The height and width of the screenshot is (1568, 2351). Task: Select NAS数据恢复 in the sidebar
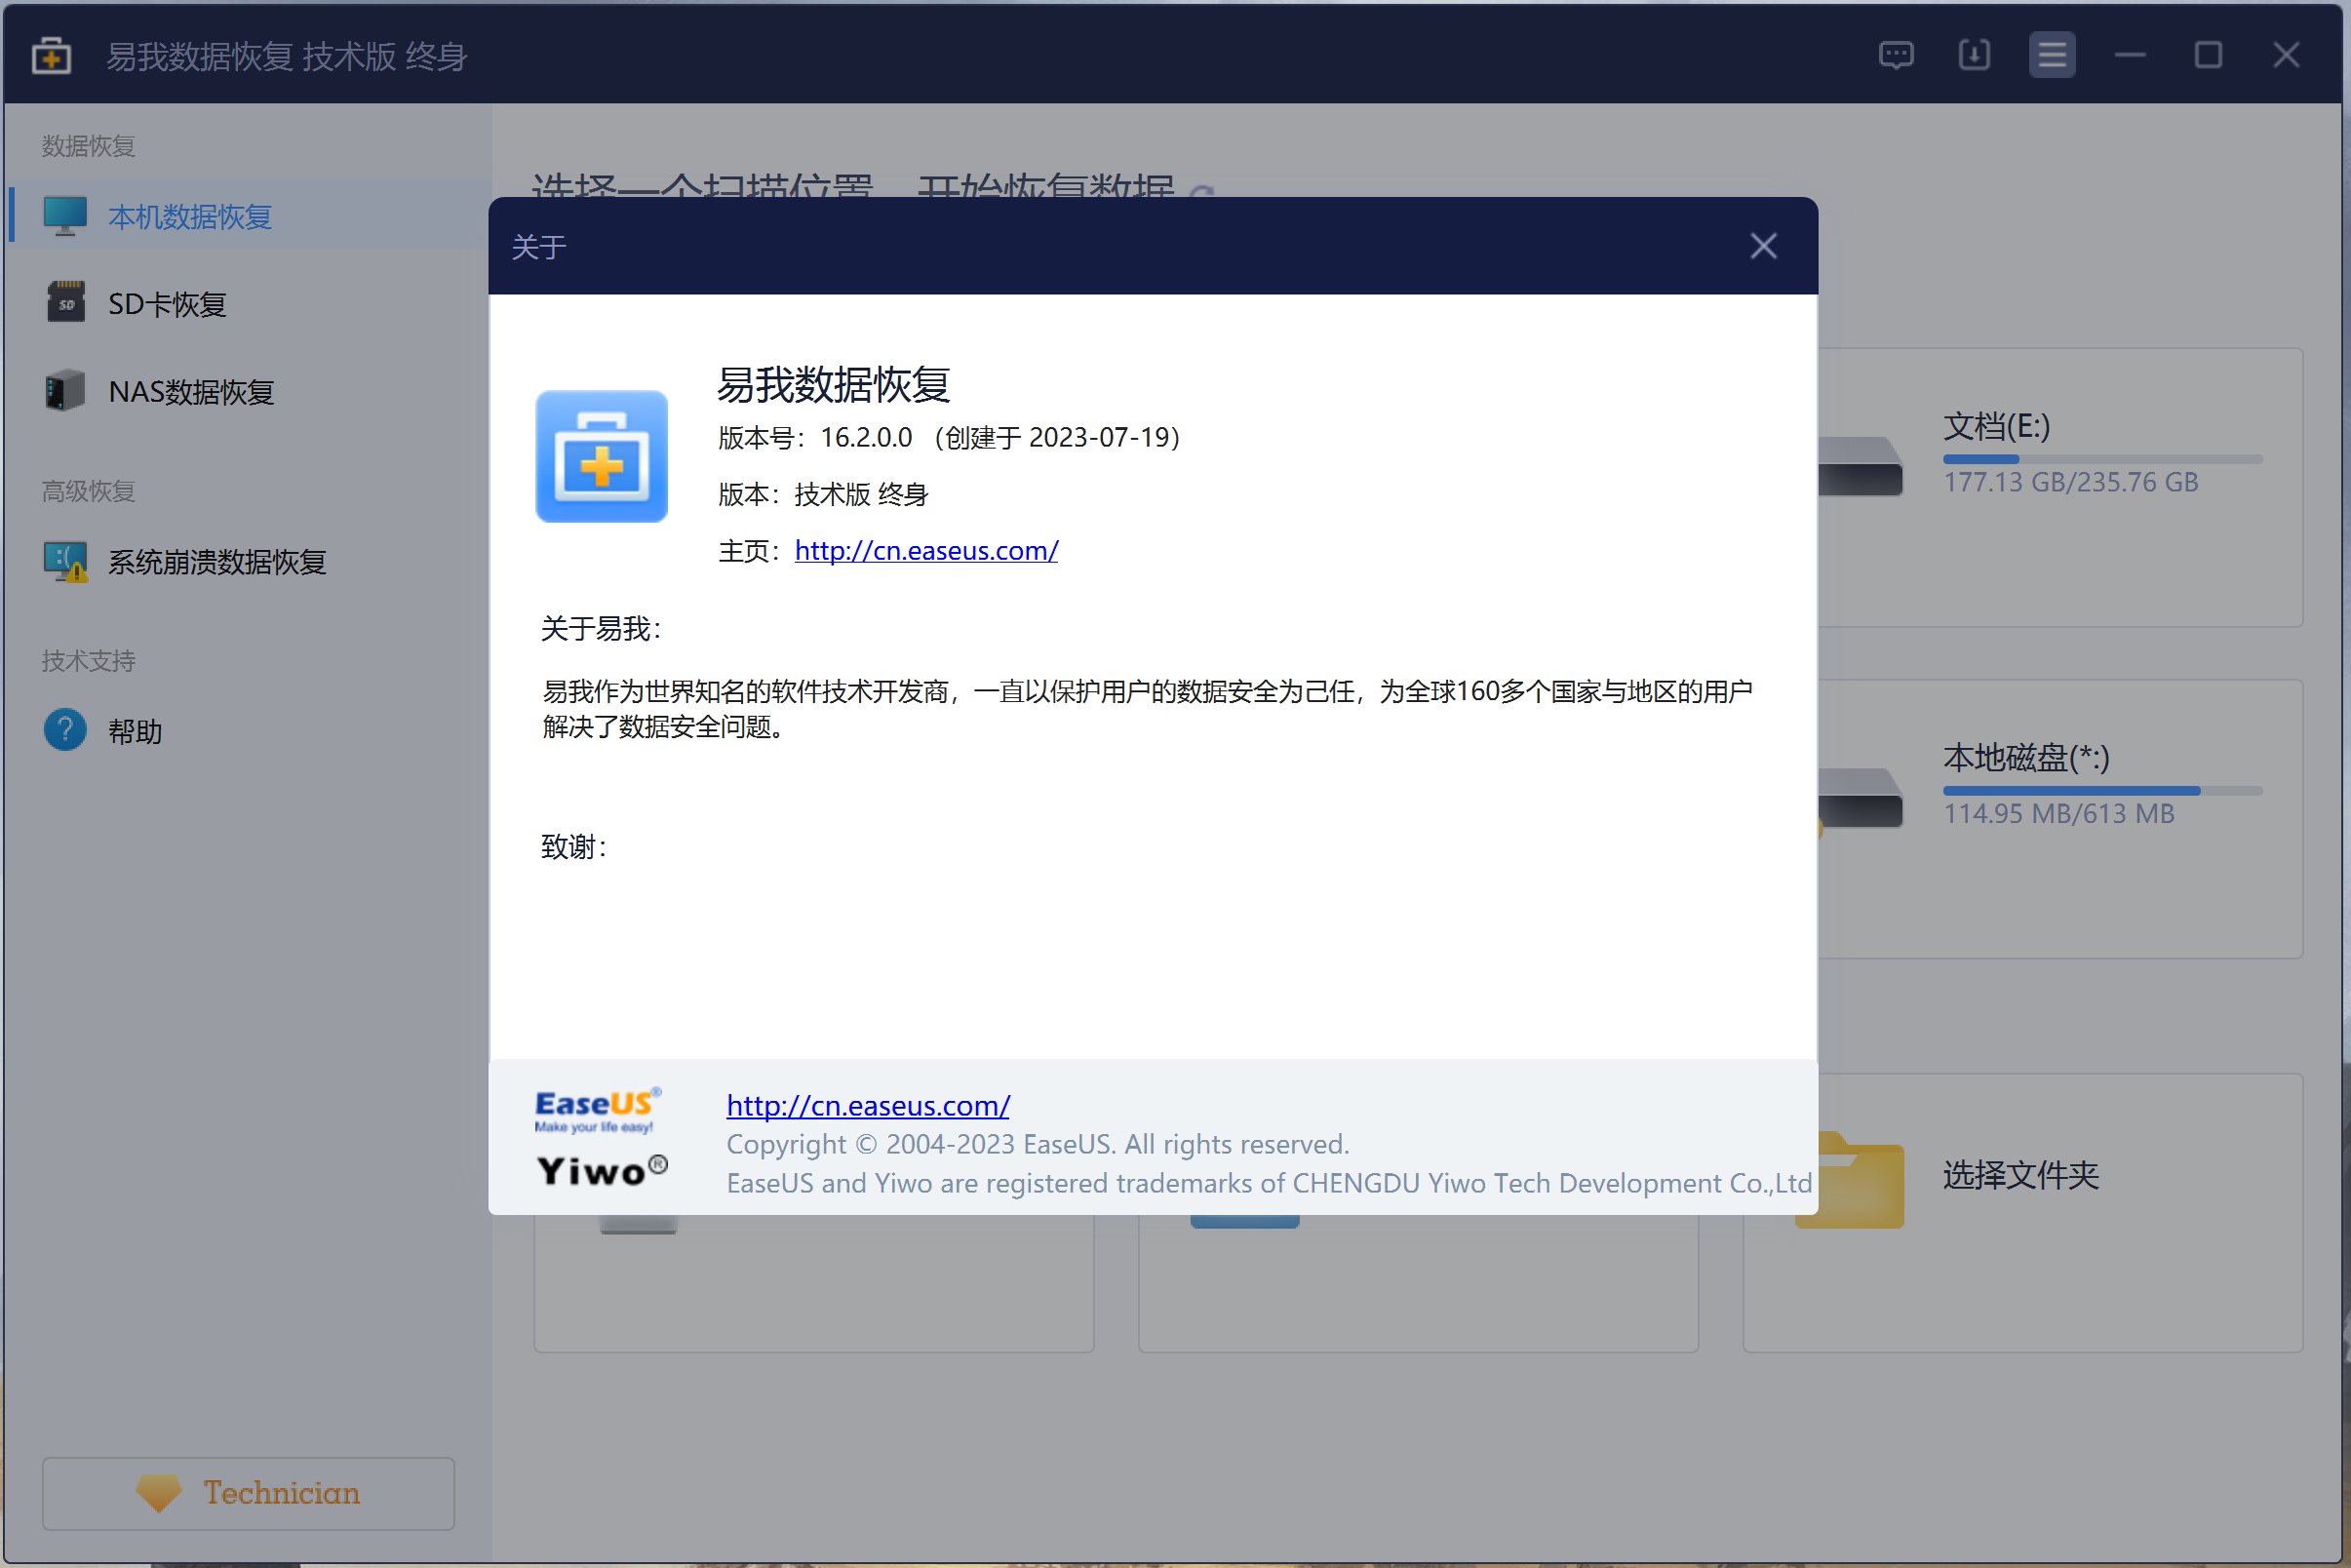pos(250,391)
